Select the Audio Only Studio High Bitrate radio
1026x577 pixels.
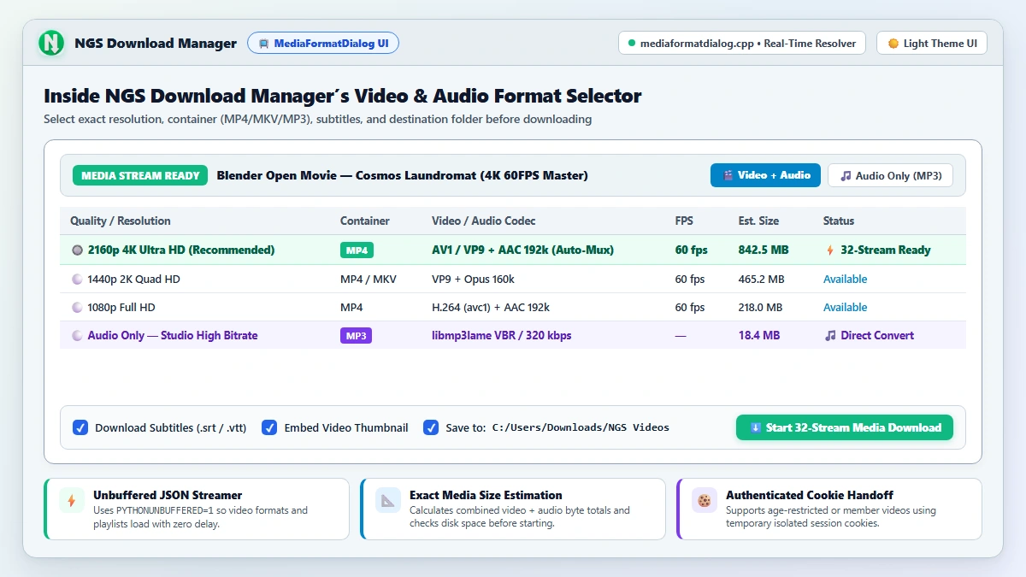pyautogui.click(x=78, y=336)
